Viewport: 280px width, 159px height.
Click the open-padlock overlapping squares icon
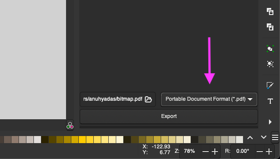[x=270, y=27]
